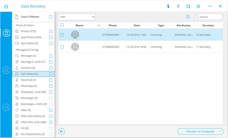
Task: Click the back arrow button
Action: 62,131
